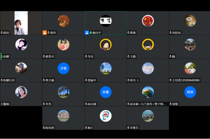Click the blue 郑慧 avatar circle

(x=190, y=92)
